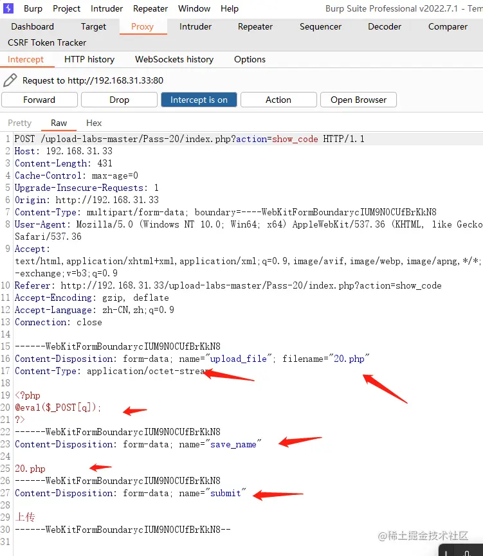483x556 pixels.
Task: Click the 20.php save_name value on line 25
Action: (x=30, y=469)
